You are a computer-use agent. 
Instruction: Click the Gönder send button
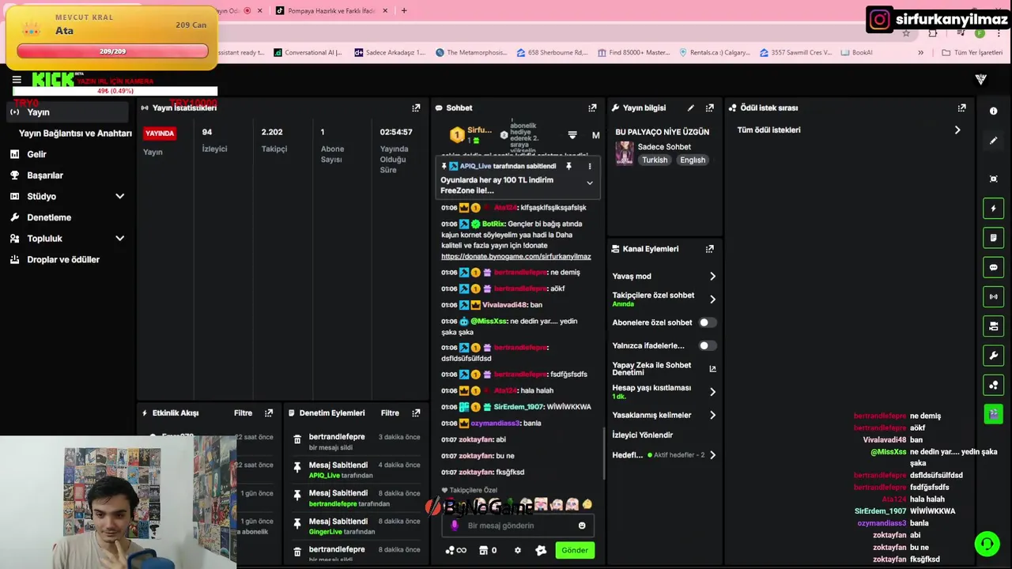coord(575,550)
